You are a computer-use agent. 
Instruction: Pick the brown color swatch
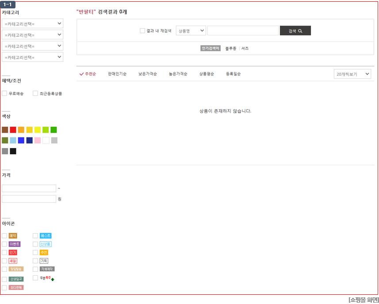point(5,130)
